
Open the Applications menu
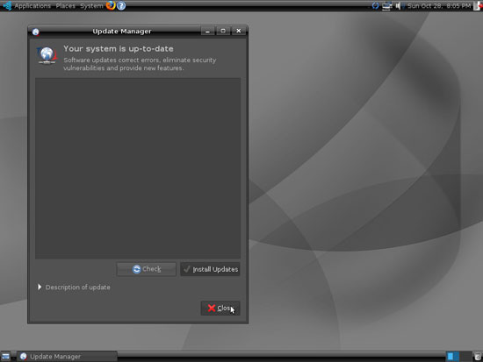tap(32, 6)
